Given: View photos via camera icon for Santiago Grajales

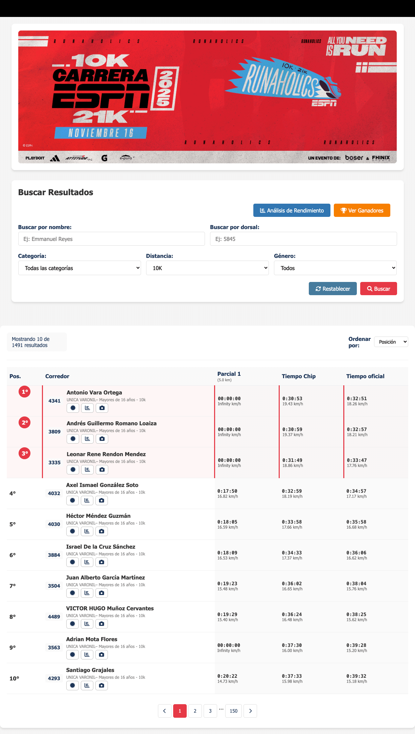Looking at the screenshot, I should 101,686.
